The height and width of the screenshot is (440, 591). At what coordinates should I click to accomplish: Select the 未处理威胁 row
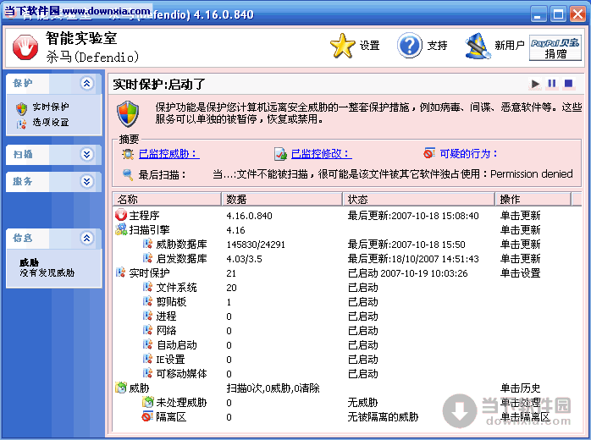coord(347,403)
